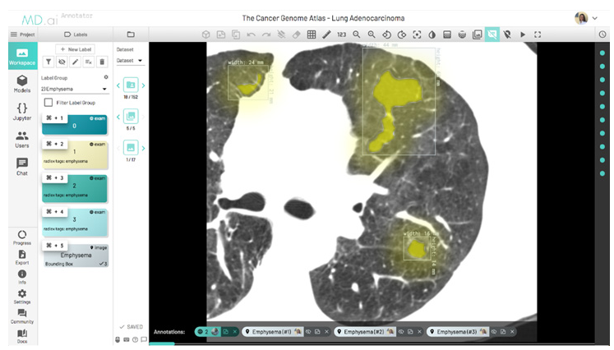Screen dimensions: 614x350
Task: Select label 3 exam card
Action: click(x=75, y=223)
